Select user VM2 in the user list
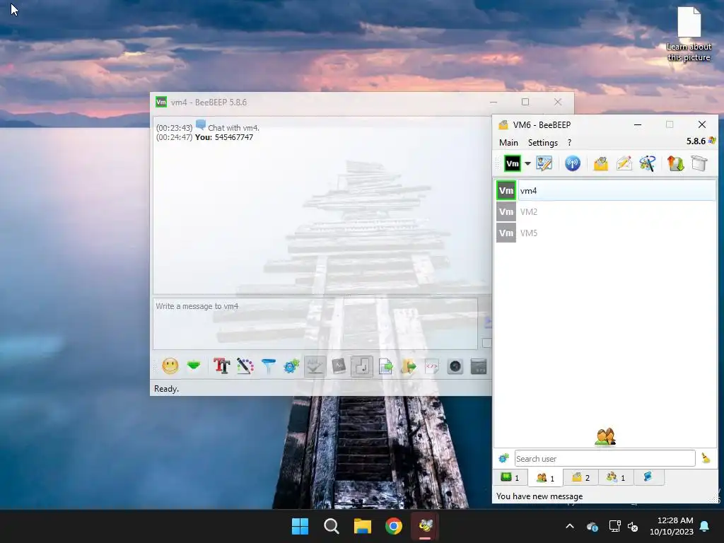Image resolution: width=724 pixels, height=543 pixels. click(x=606, y=212)
